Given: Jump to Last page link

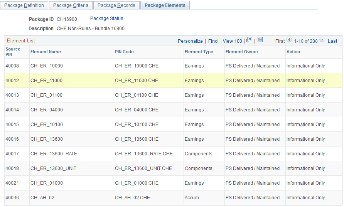Looking at the screenshot, I should 332,41.
